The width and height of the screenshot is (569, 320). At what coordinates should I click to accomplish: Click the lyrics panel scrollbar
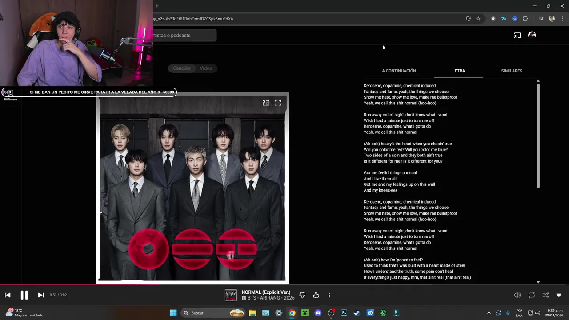pos(538,136)
